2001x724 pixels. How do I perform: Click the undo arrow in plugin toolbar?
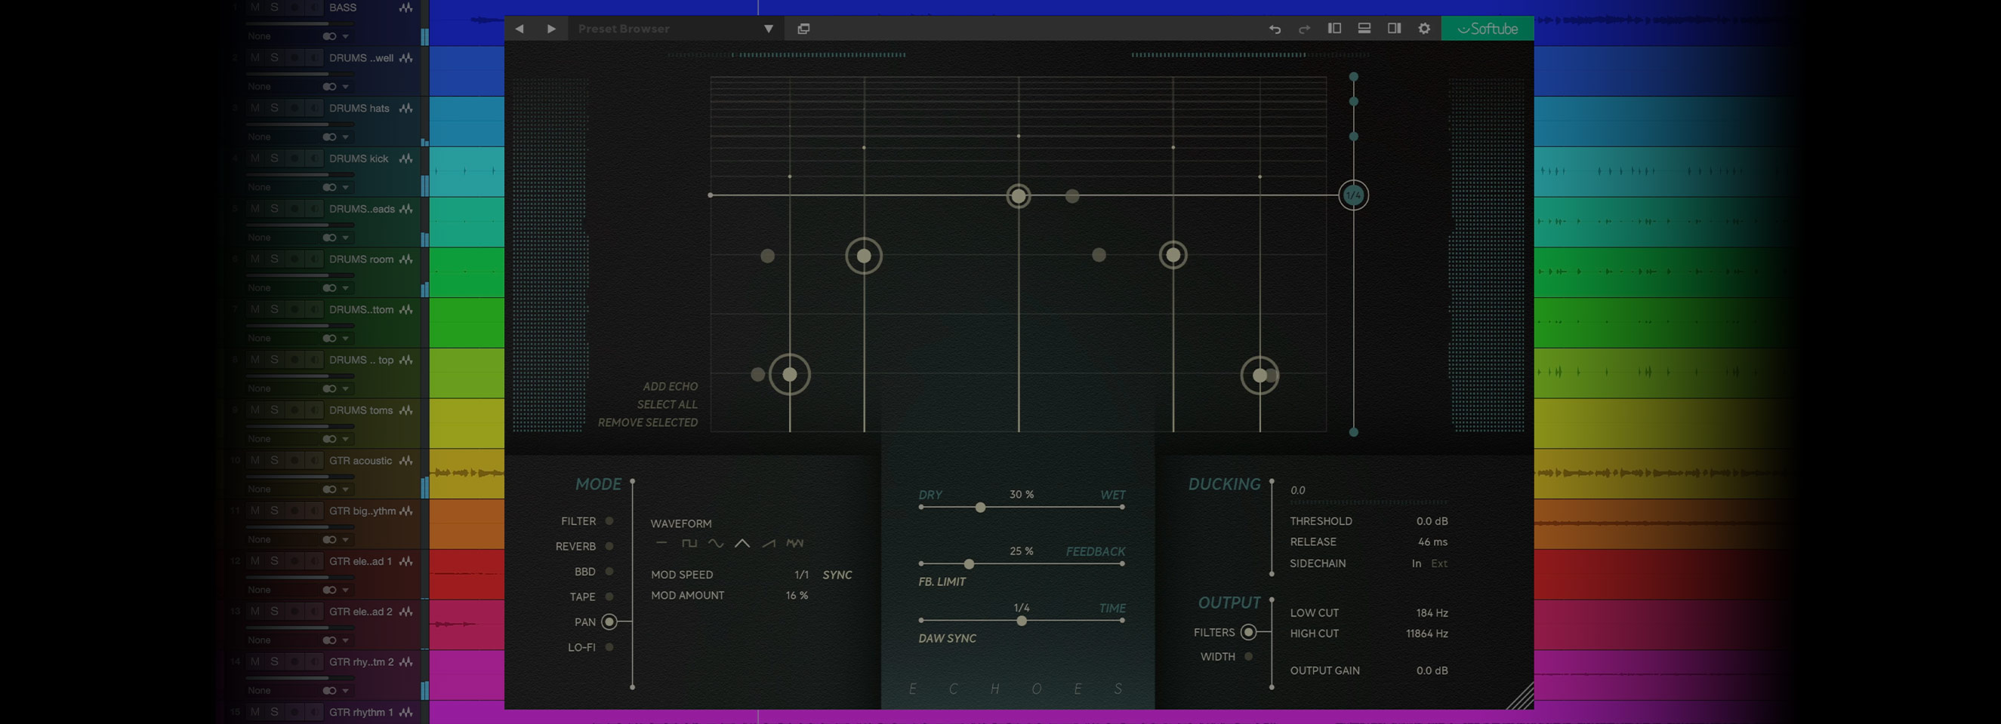(x=1275, y=29)
